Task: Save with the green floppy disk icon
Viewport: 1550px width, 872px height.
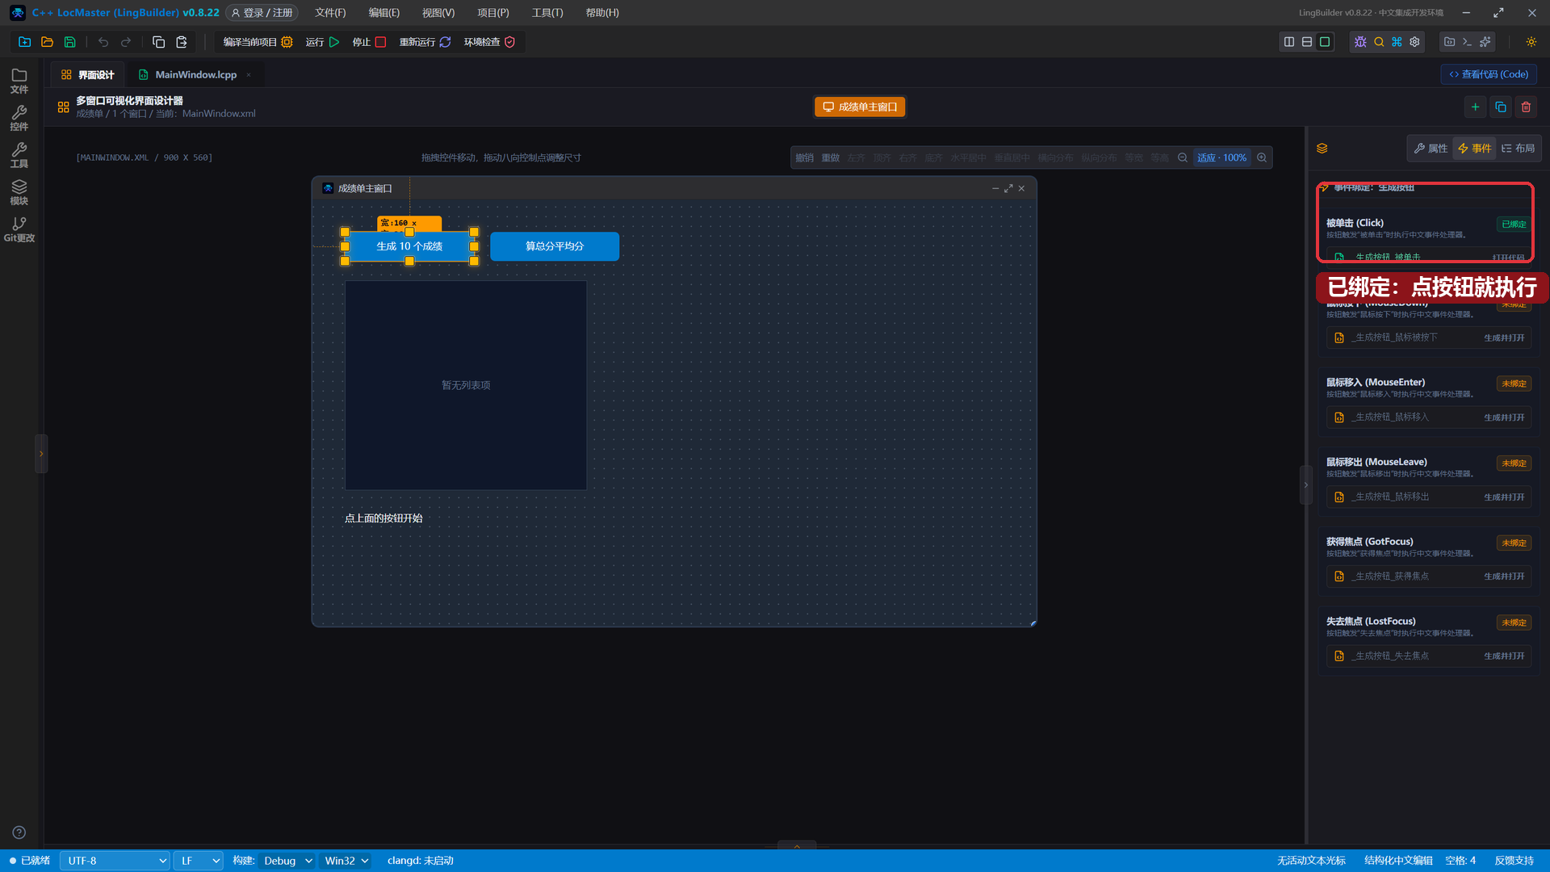Action: [70, 42]
